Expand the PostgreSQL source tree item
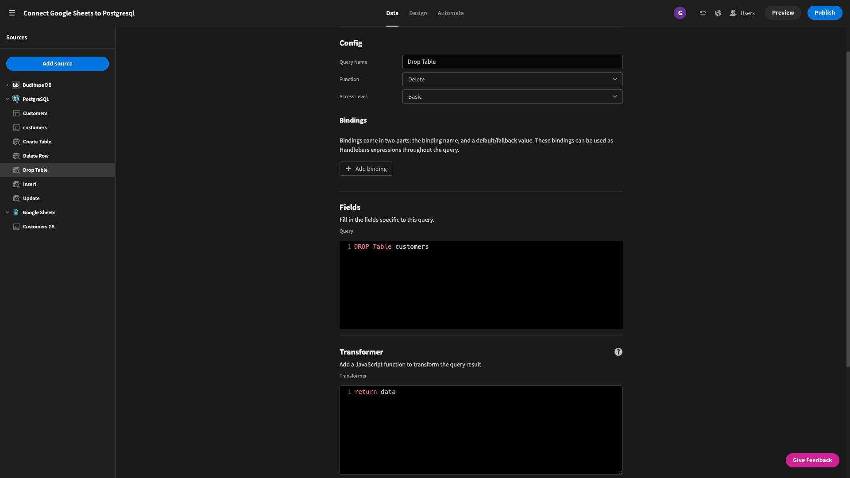The height and width of the screenshot is (478, 850). 8,100
